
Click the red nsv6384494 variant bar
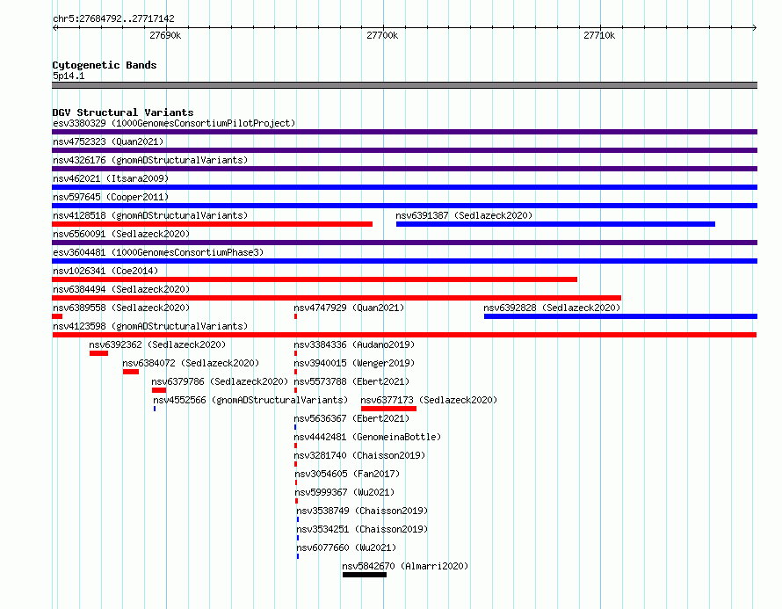click(337, 298)
